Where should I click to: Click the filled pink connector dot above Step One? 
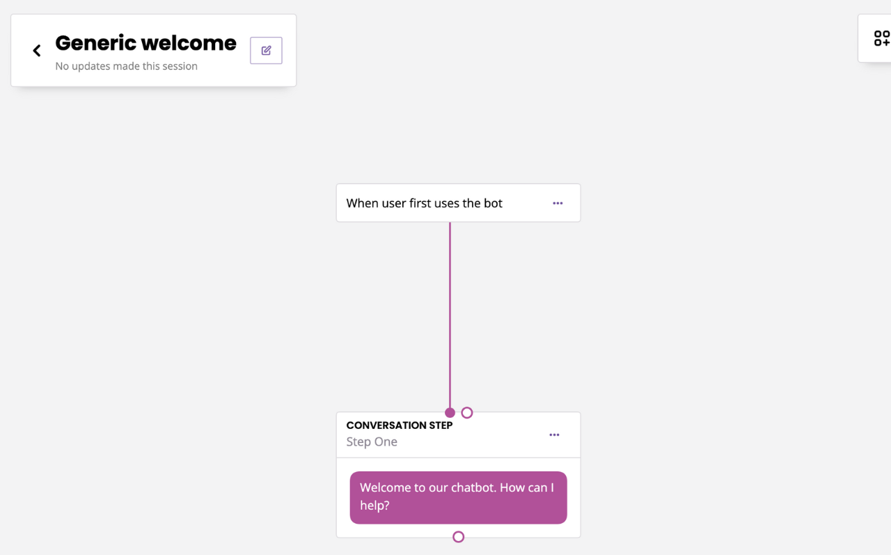pyautogui.click(x=450, y=413)
